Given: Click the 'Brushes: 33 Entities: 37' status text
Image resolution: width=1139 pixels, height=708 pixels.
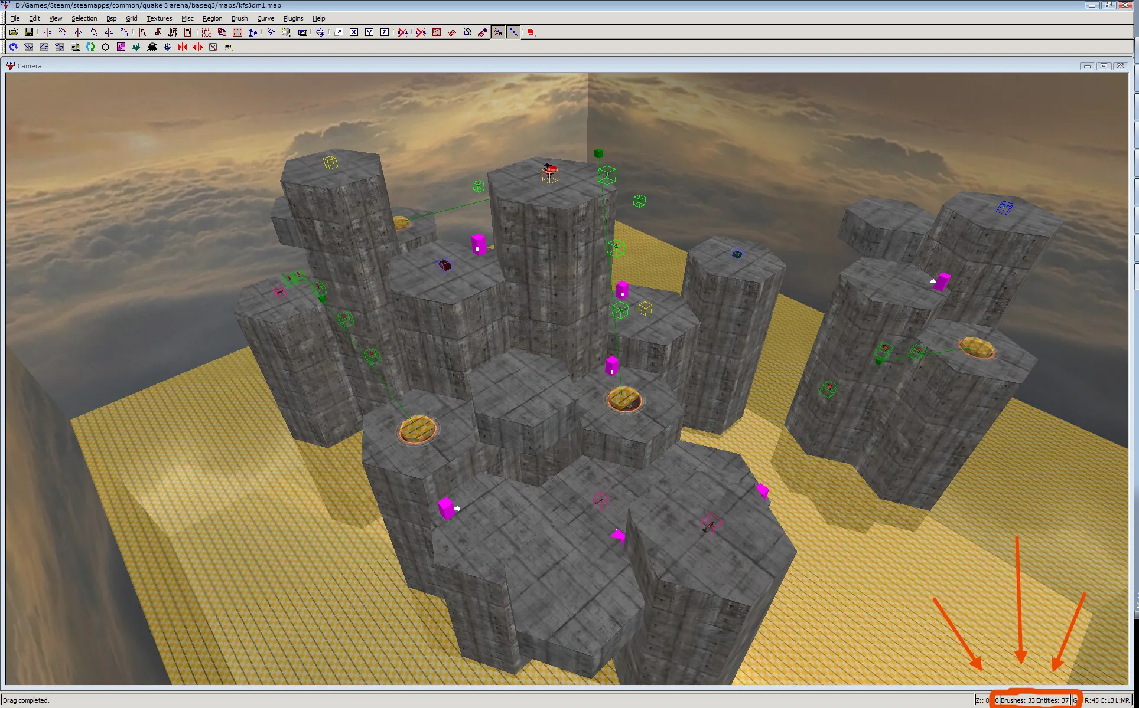Looking at the screenshot, I should (x=1034, y=700).
